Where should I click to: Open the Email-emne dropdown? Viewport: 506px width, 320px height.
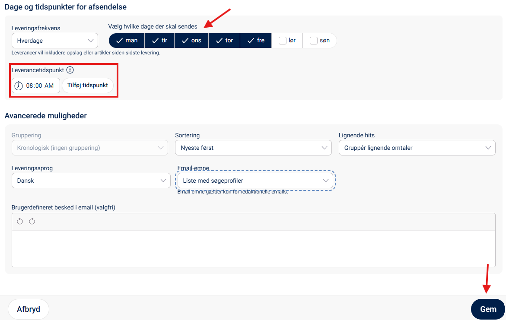click(x=255, y=181)
